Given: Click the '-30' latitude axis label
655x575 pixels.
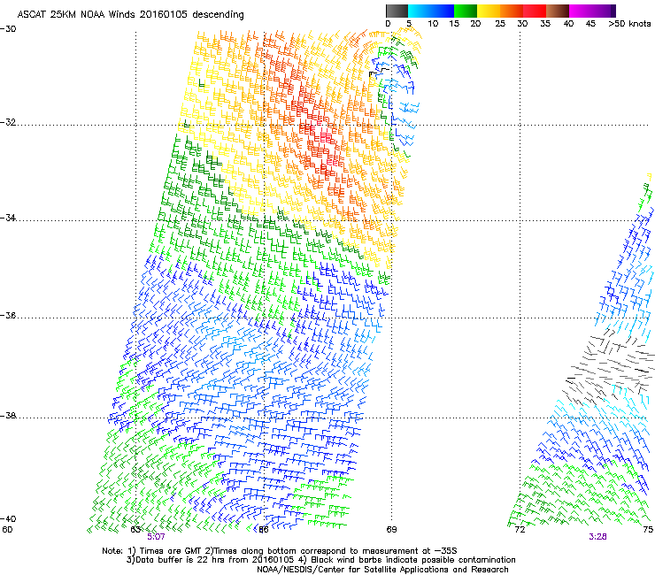Looking at the screenshot, I should 8,29.
